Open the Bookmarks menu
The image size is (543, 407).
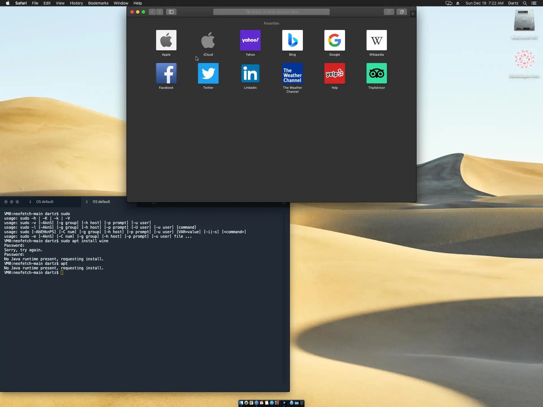point(98,3)
